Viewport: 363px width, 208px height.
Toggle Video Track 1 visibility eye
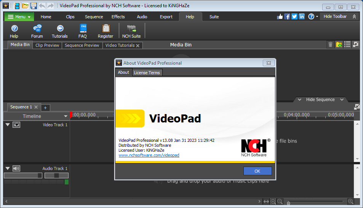tap(16, 125)
